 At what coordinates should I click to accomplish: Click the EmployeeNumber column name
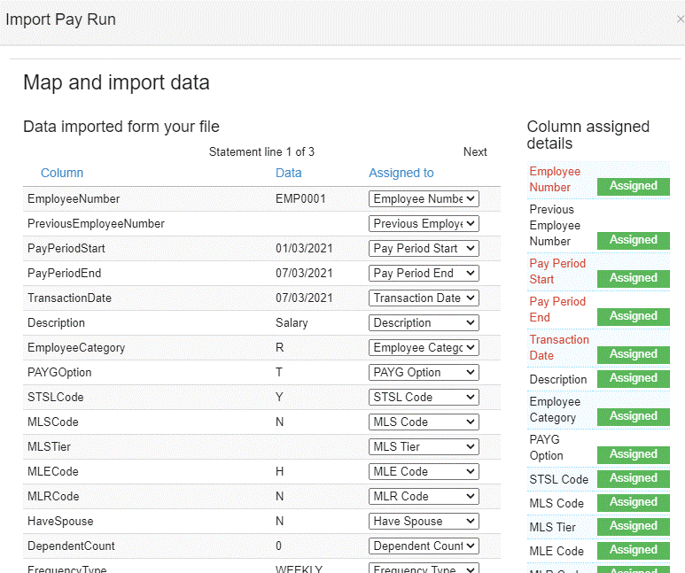[74, 198]
